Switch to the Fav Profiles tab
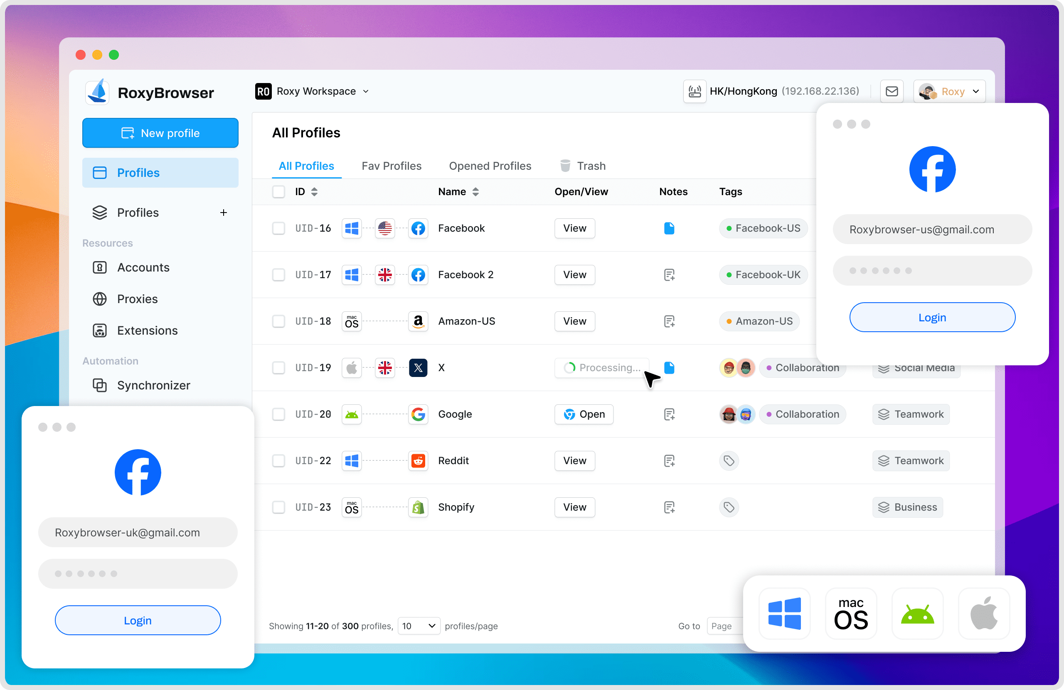The image size is (1064, 690). click(x=391, y=166)
